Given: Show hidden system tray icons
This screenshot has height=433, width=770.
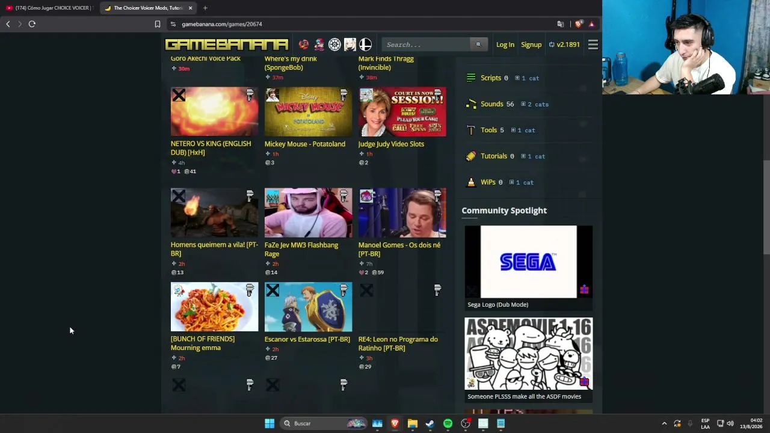Looking at the screenshot, I should click(664, 423).
